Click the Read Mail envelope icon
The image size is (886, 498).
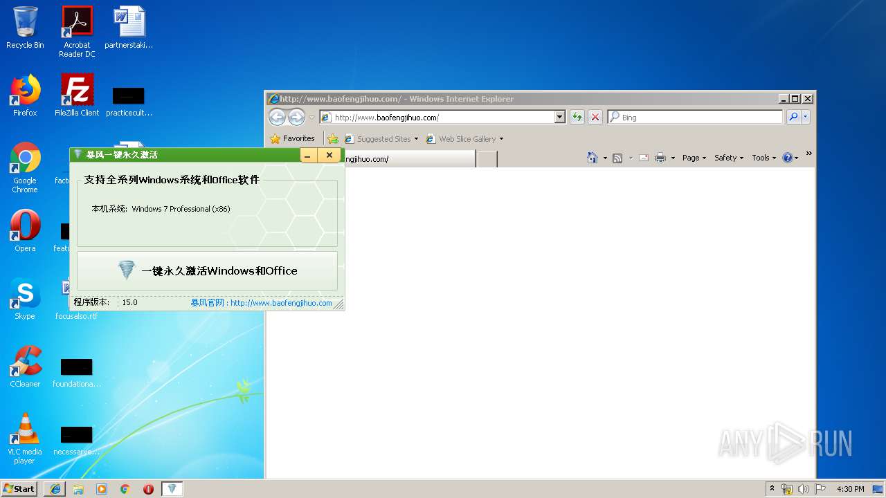(644, 158)
